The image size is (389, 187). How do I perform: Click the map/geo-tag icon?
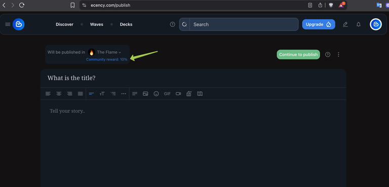click(x=200, y=94)
